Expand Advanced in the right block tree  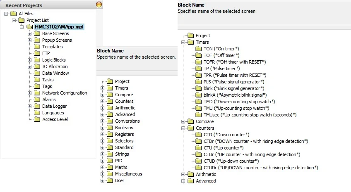pos(183,181)
